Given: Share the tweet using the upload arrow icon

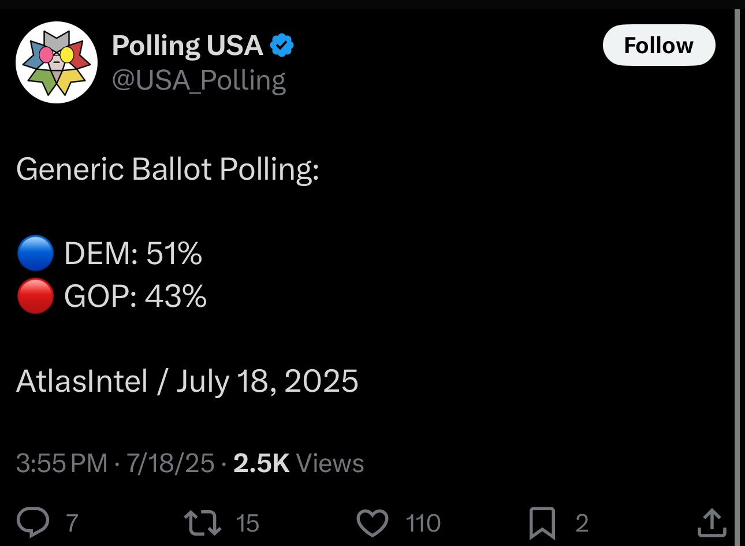Looking at the screenshot, I should (x=712, y=523).
